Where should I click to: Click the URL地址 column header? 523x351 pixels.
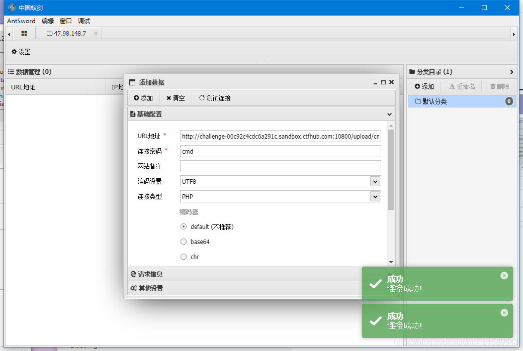pos(56,87)
